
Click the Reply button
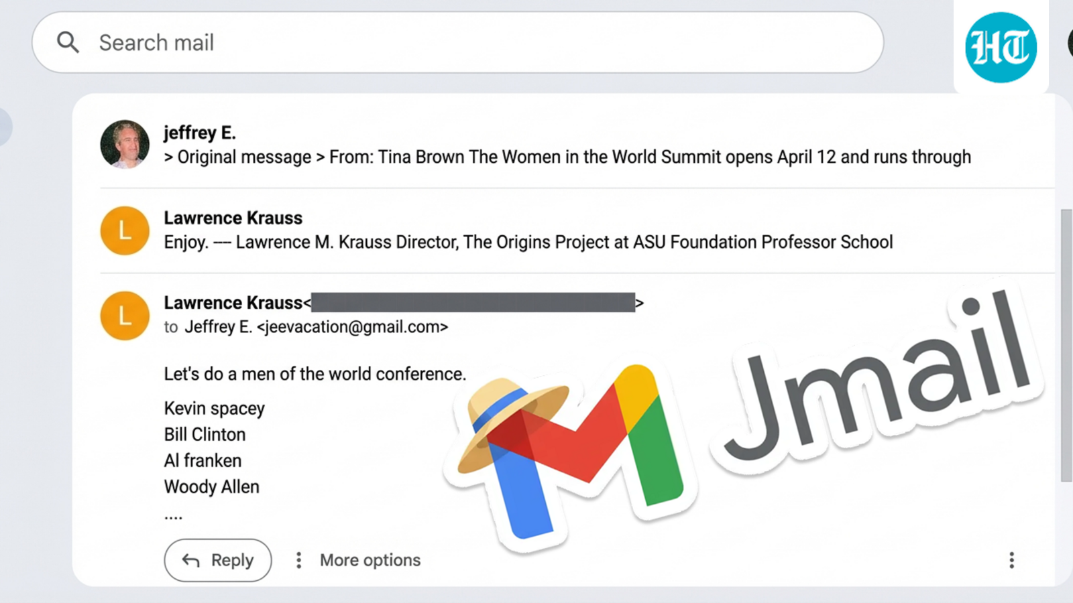point(217,560)
